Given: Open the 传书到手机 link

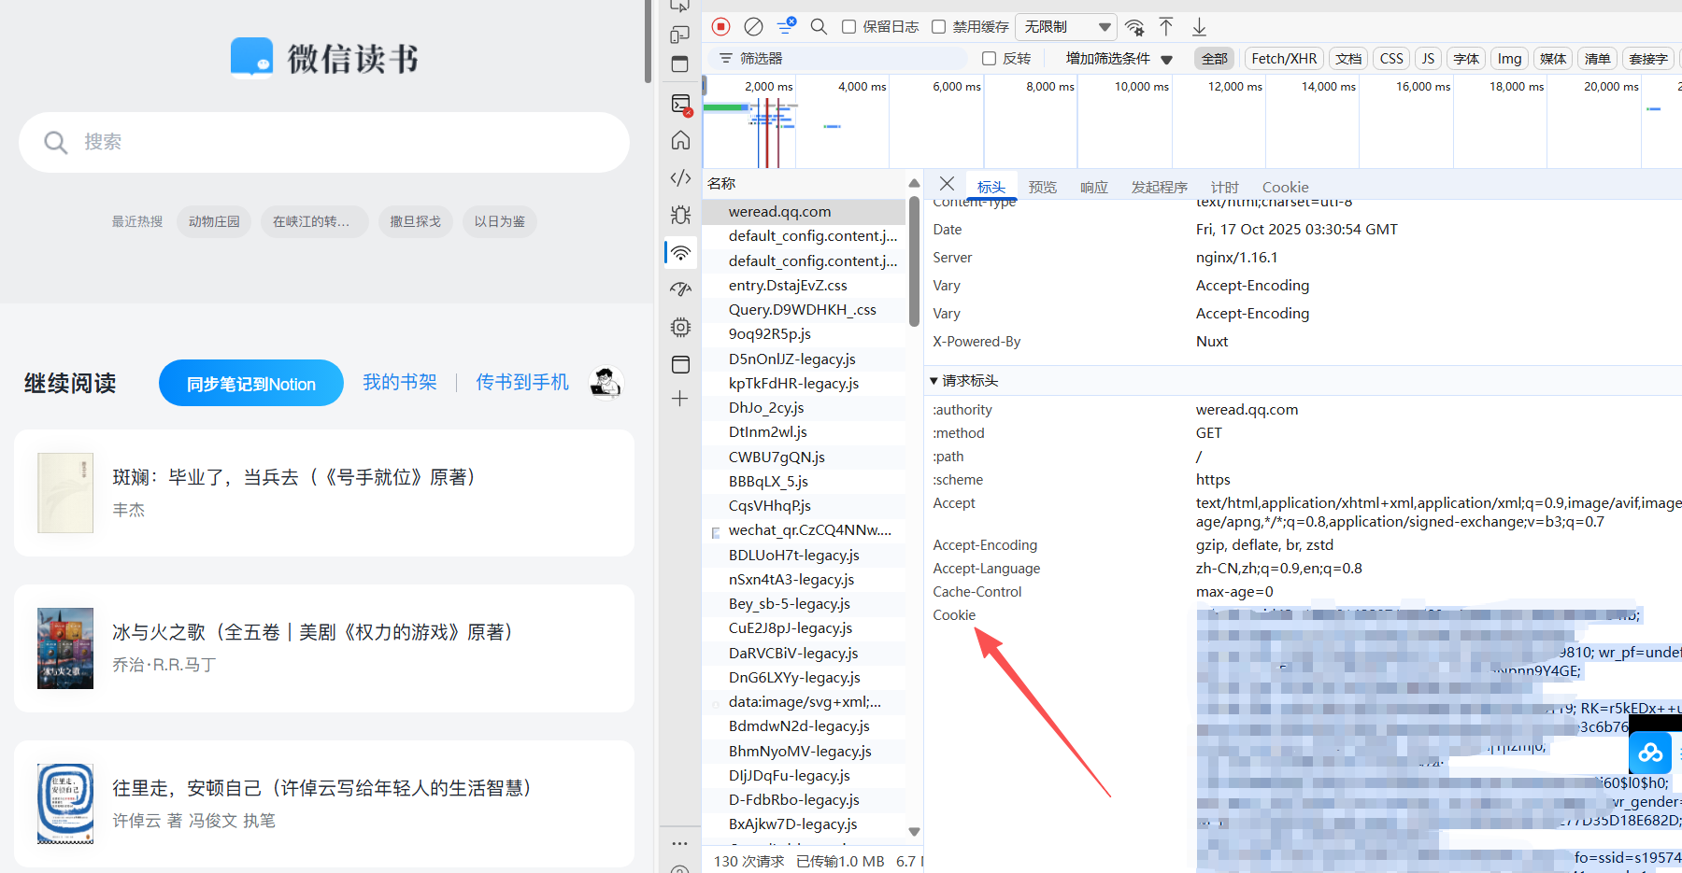Looking at the screenshot, I should [522, 382].
